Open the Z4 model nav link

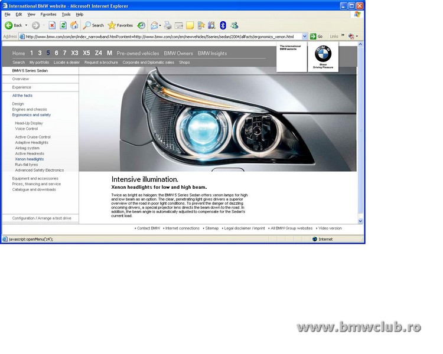(x=98, y=53)
